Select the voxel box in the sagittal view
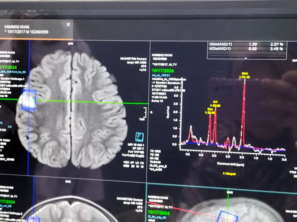The height and width of the screenshot is (222, 297). tap(227, 217)
